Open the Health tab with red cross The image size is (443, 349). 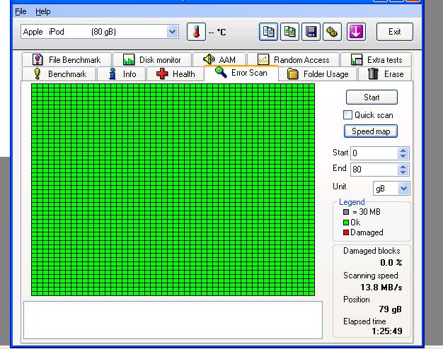coord(176,74)
